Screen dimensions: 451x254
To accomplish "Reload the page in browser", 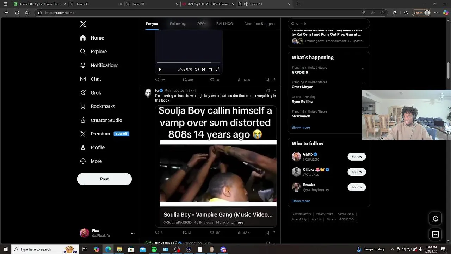I will [x=17, y=13].
